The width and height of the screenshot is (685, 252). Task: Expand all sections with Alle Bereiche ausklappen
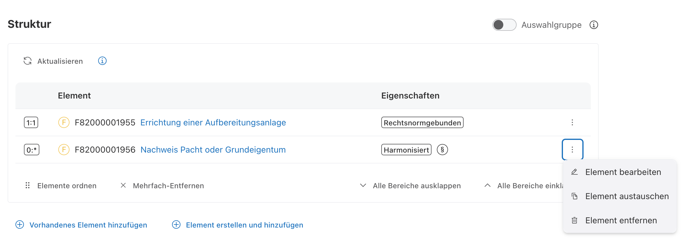click(x=411, y=186)
